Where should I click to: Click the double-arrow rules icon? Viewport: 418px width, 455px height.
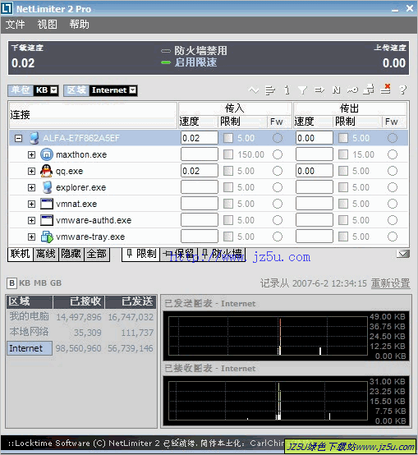tap(319, 90)
